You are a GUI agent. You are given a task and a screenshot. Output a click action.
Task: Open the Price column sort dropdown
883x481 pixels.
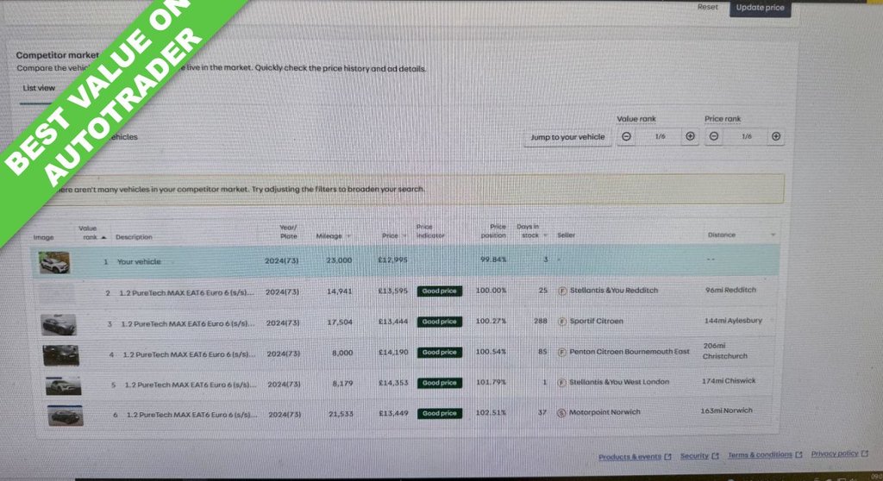click(x=405, y=235)
